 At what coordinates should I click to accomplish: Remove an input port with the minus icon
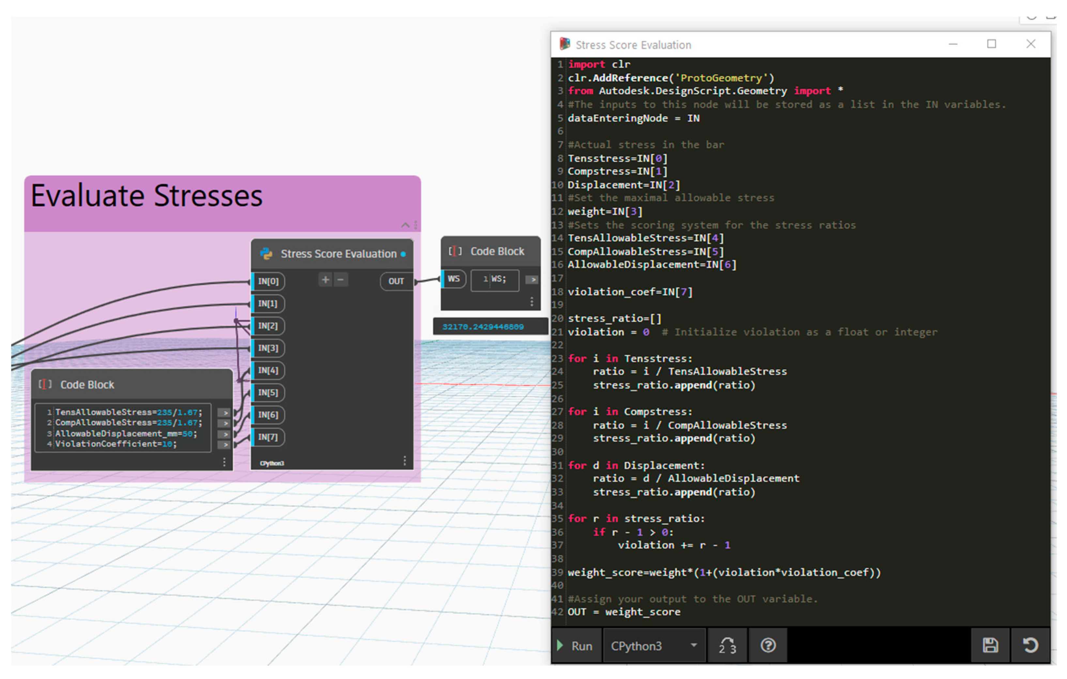tap(341, 280)
